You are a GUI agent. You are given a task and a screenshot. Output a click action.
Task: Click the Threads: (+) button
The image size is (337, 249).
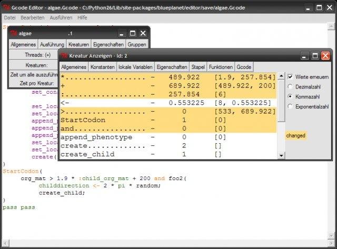[34, 55]
